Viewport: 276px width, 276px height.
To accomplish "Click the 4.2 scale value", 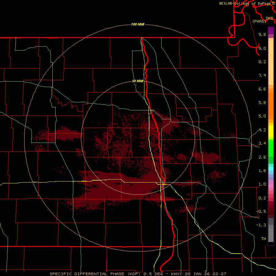I will tap(262, 130).
